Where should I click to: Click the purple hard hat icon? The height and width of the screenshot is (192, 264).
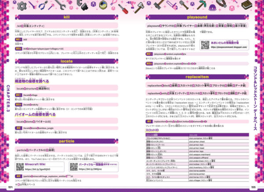pyautogui.click(x=213, y=7)
